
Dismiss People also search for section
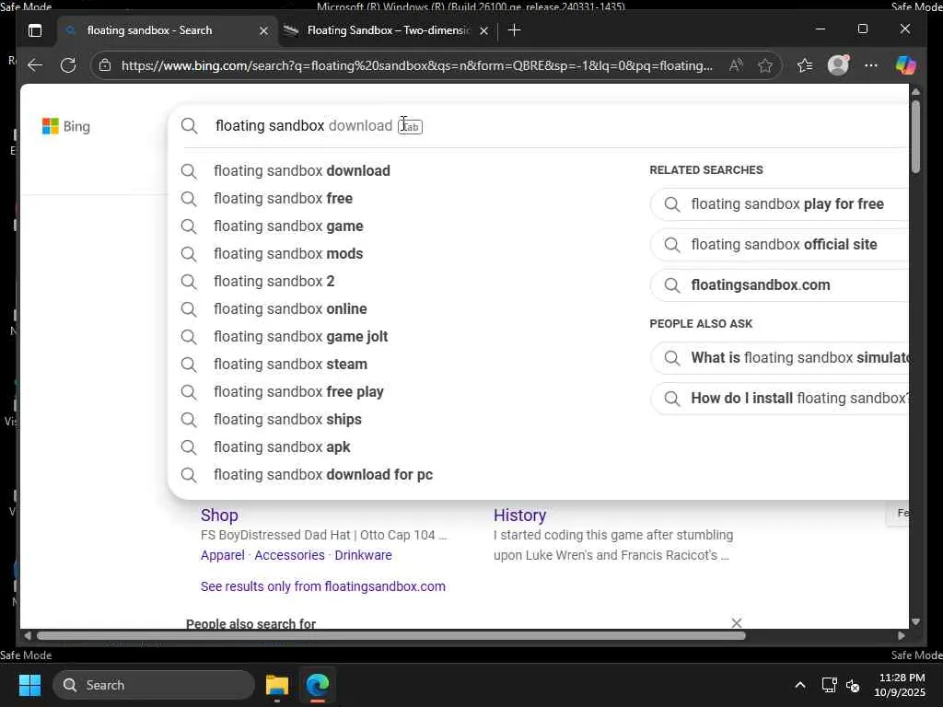pyautogui.click(x=736, y=623)
